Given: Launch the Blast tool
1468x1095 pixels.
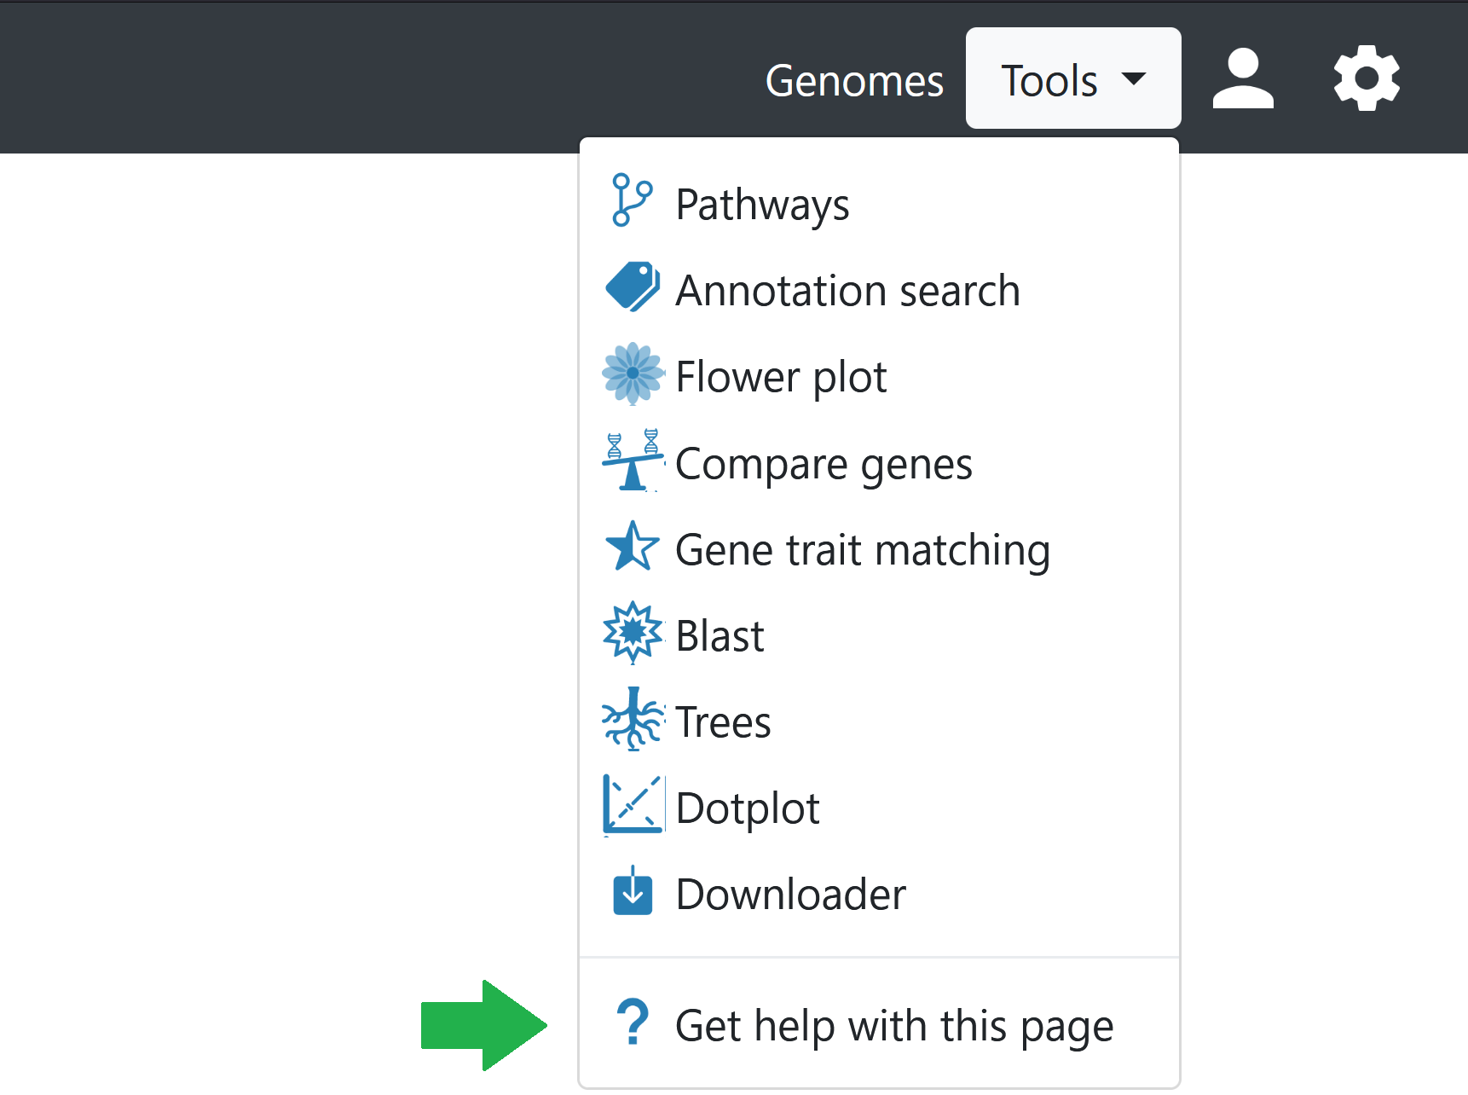Looking at the screenshot, I should pos(719,635).
